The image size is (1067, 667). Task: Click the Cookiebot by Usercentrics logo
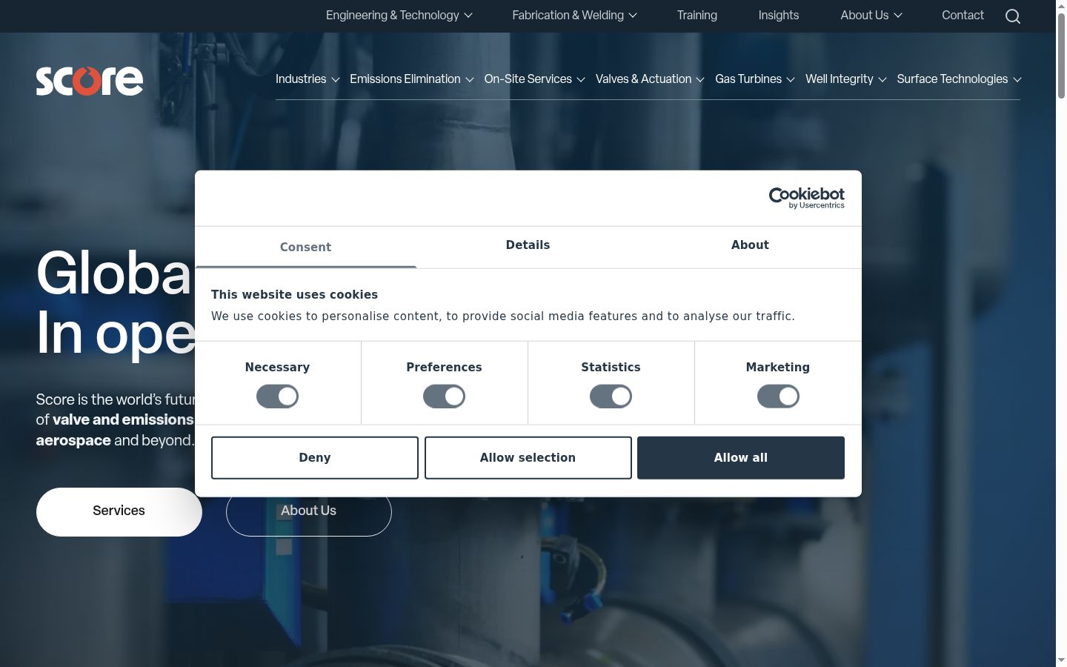tap(806, 198)
